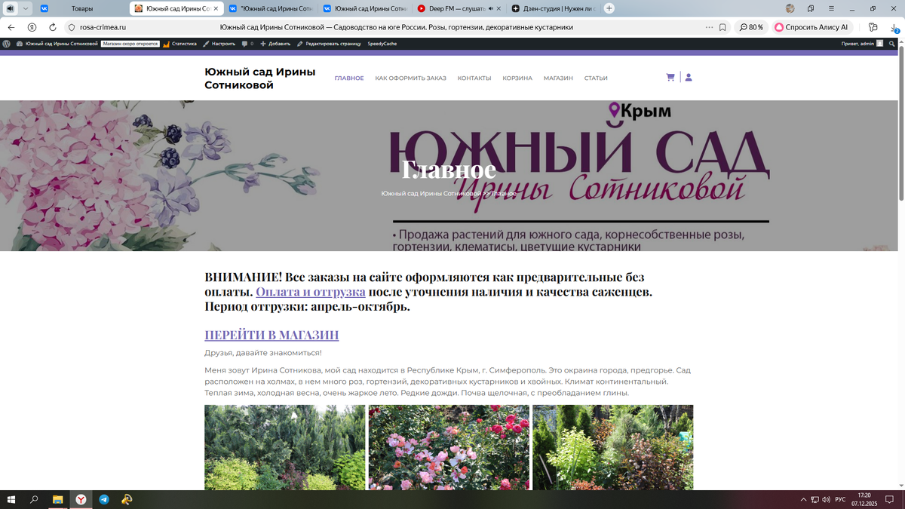Click the admin bar search magnifier
The height and width of the screenshot is (509, 905).
pos(891,44)
